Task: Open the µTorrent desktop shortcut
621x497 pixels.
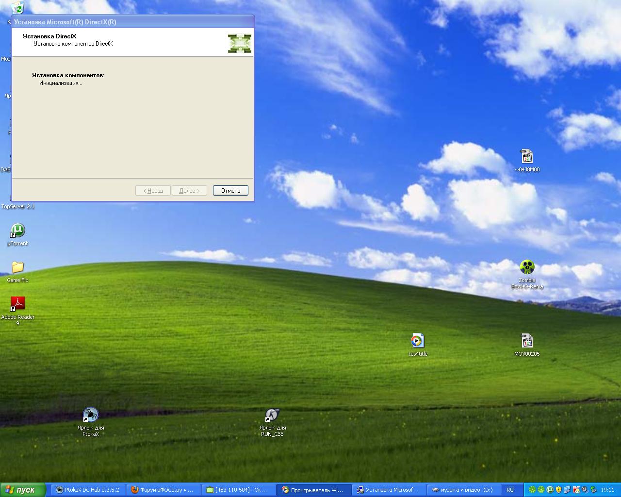Action: pos(17,231)
